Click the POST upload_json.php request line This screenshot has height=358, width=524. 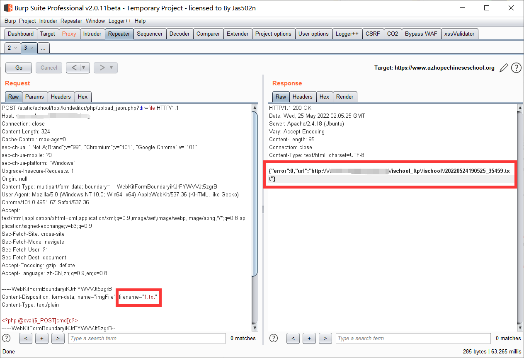click(x=90, y=108)
